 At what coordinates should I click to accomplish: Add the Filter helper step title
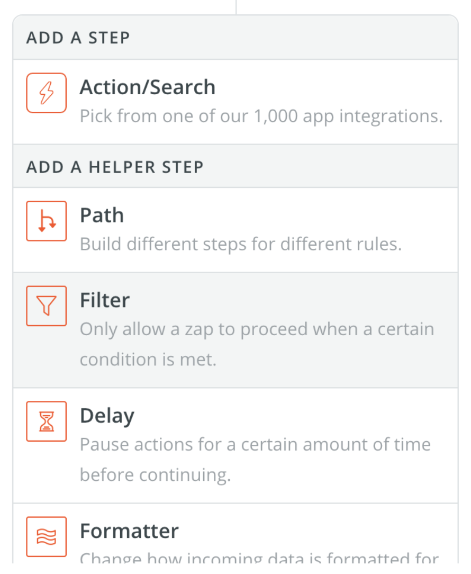[x=105, y=300]
